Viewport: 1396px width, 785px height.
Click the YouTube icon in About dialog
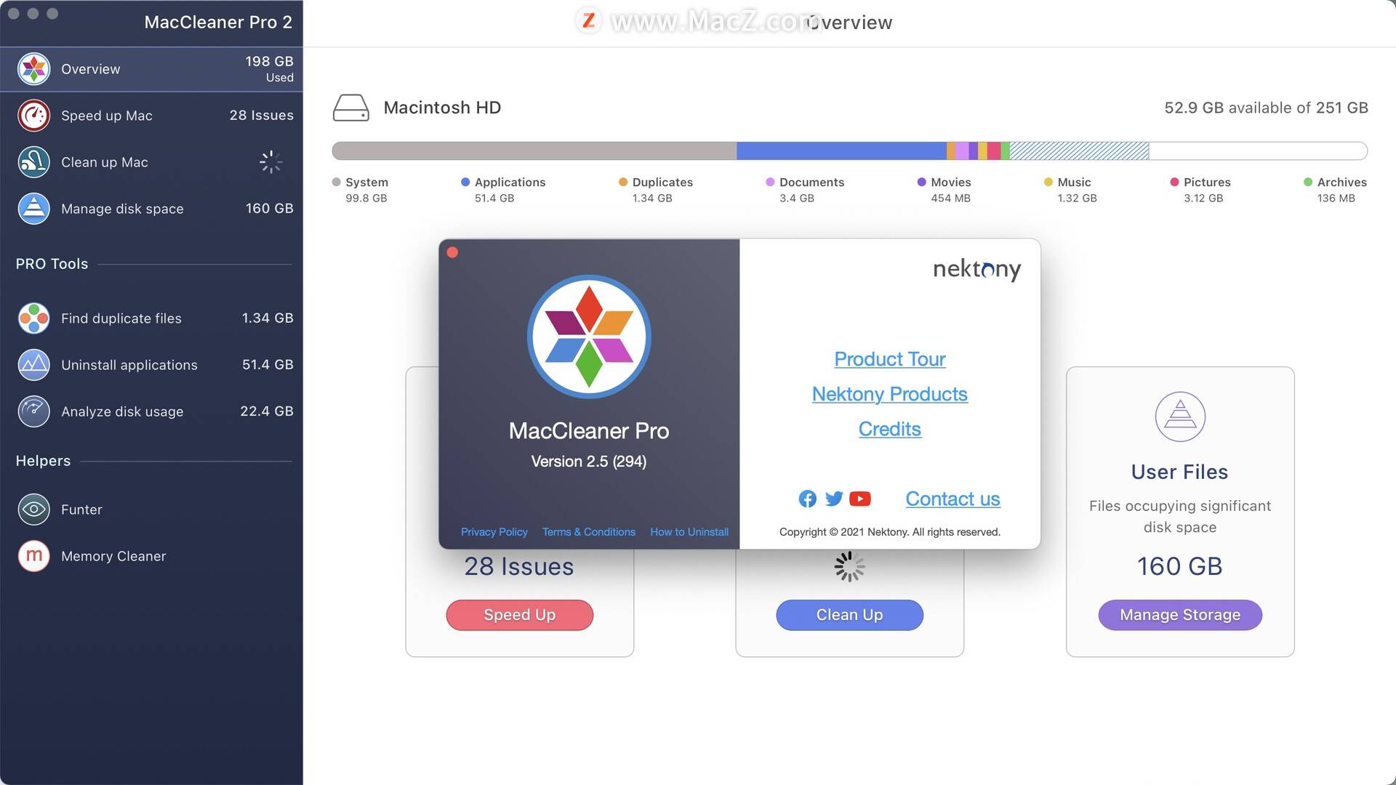point(860,499)
